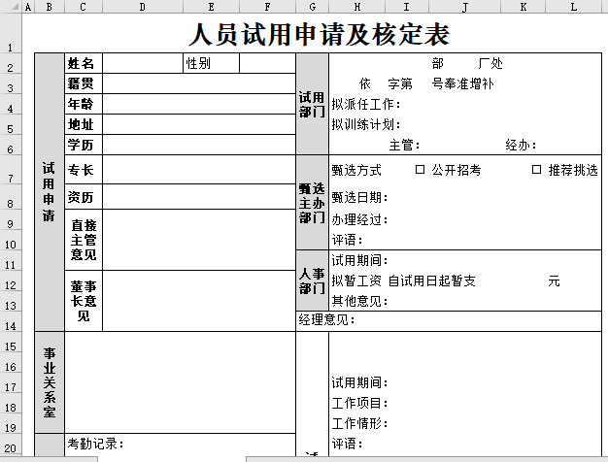
Task: Click the blank field beside 董事长意见
Action: pos(197,301)
